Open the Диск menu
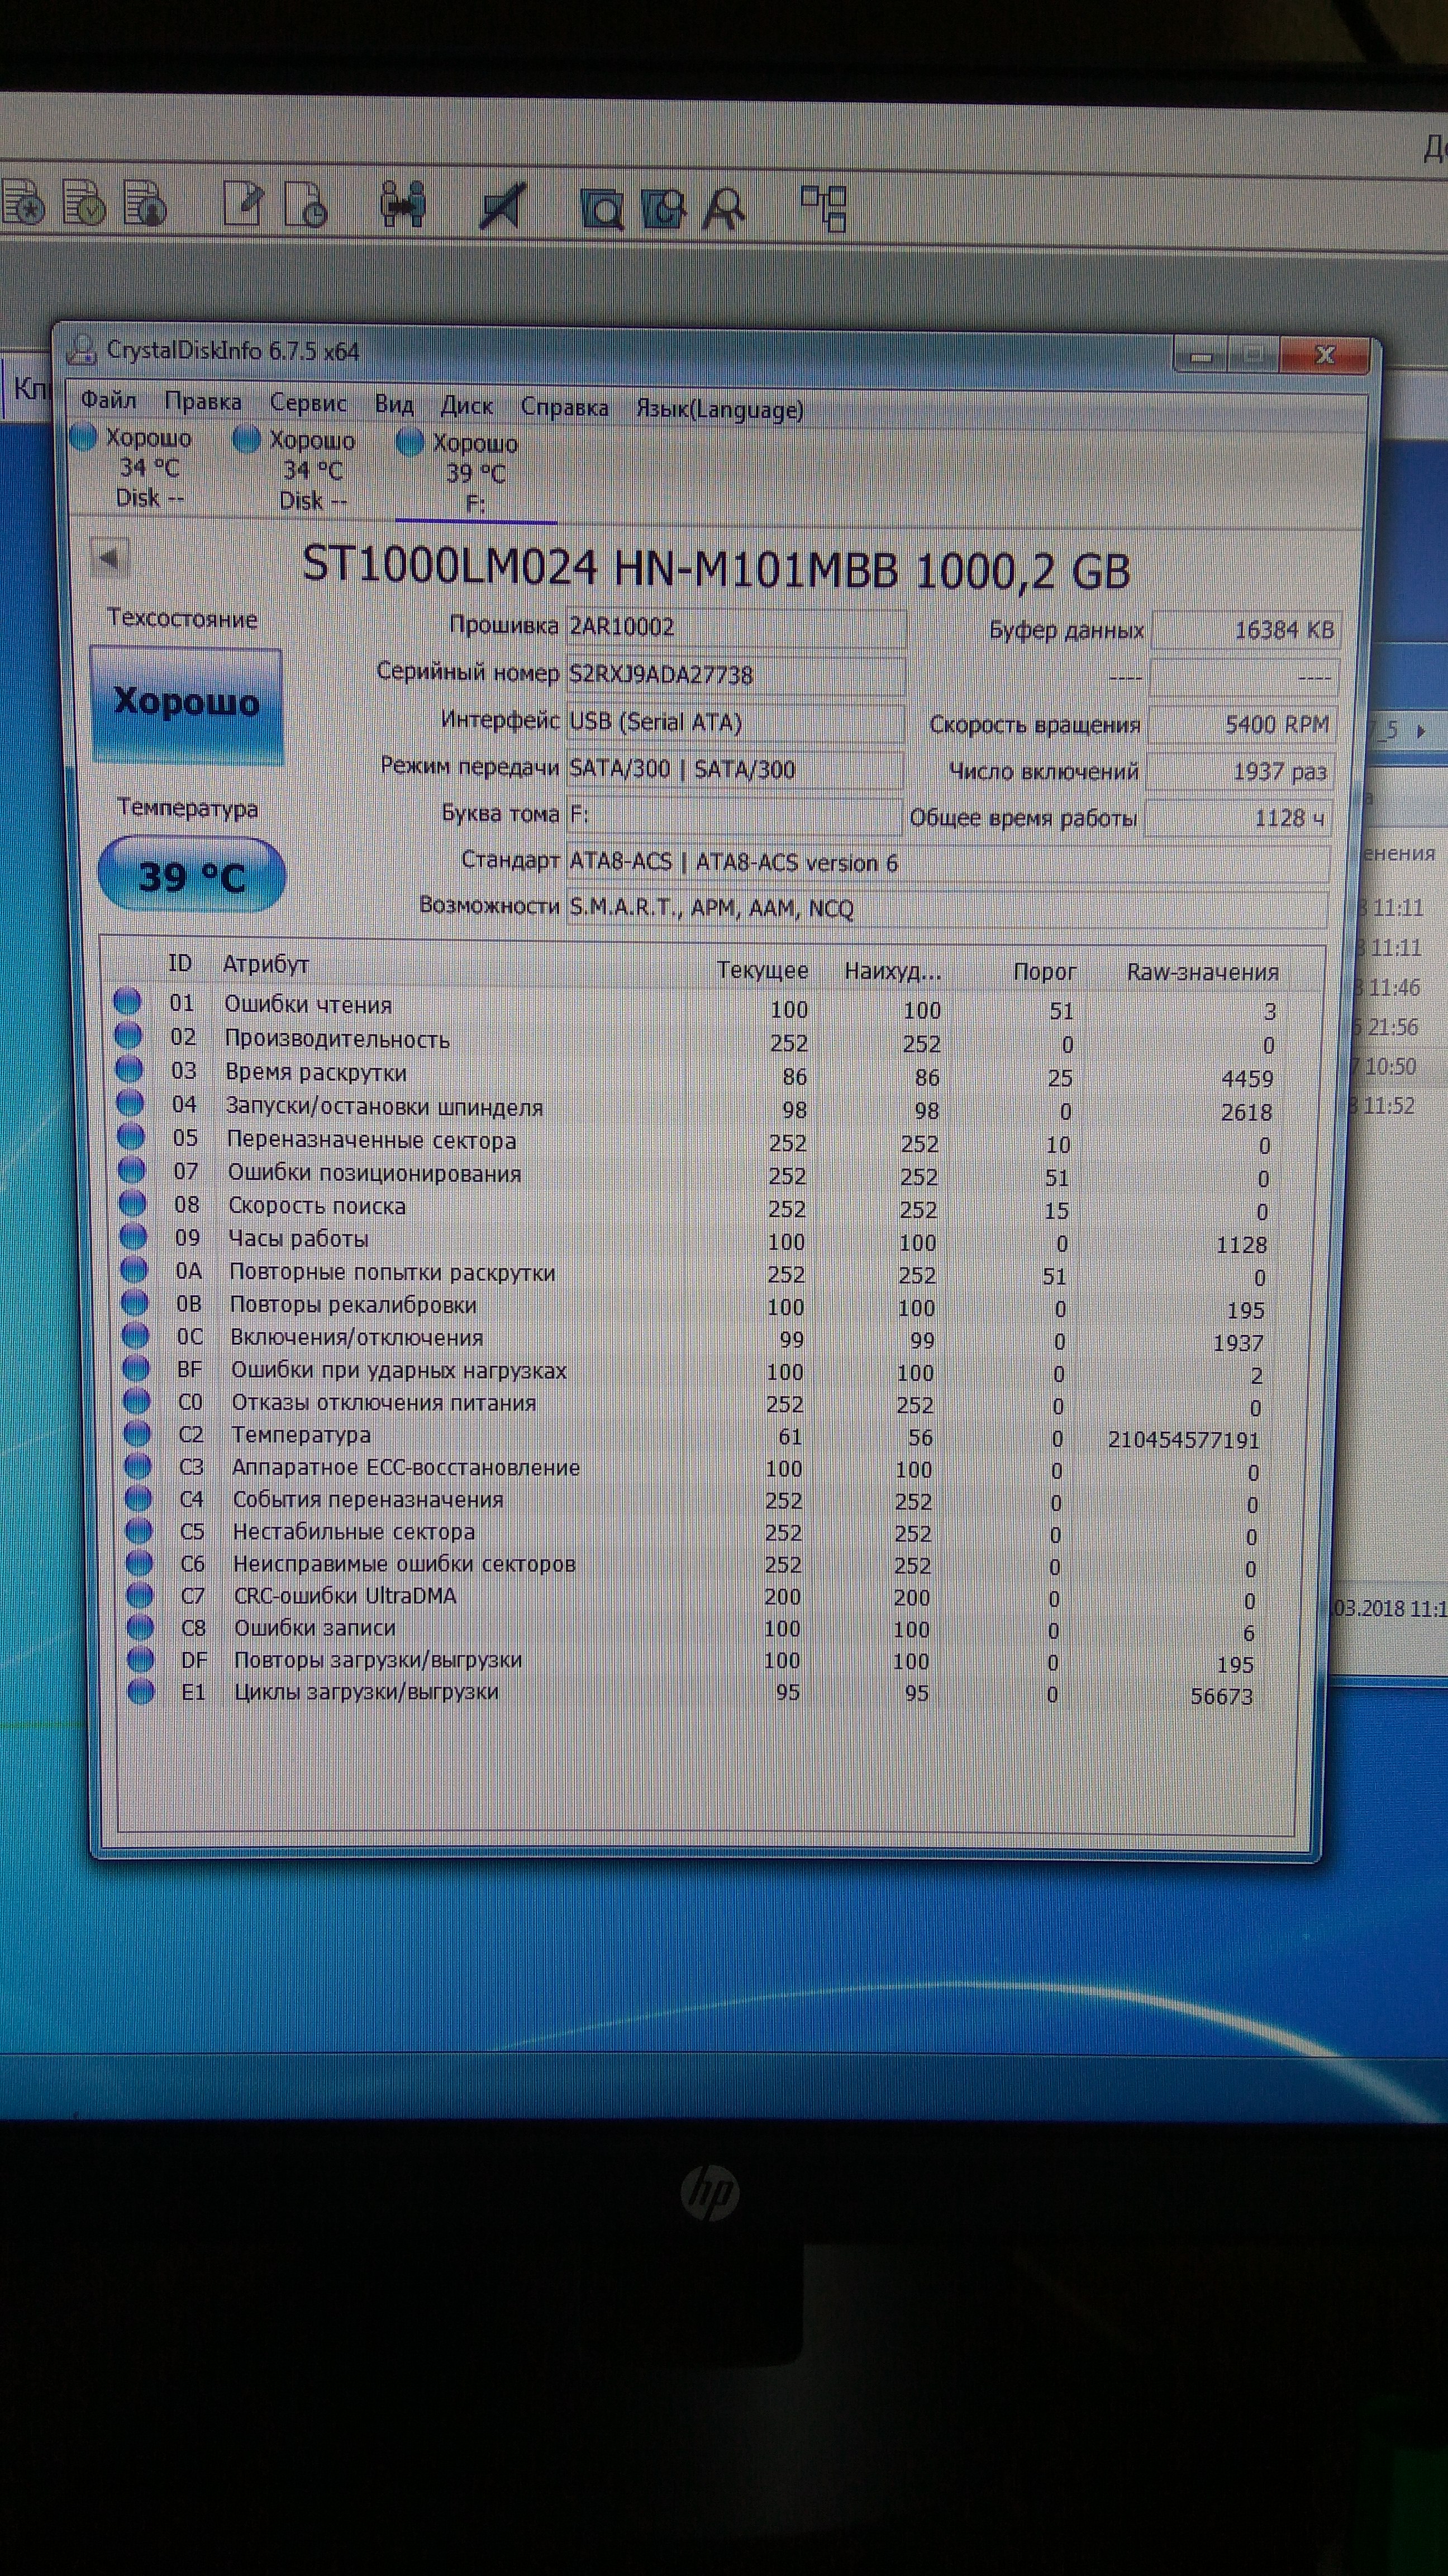 coord(466,406)
